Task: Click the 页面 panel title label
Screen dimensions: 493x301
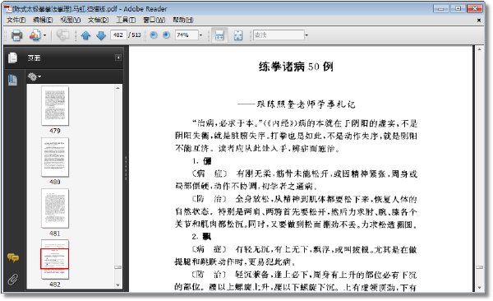Action: [x=34, y=58]
